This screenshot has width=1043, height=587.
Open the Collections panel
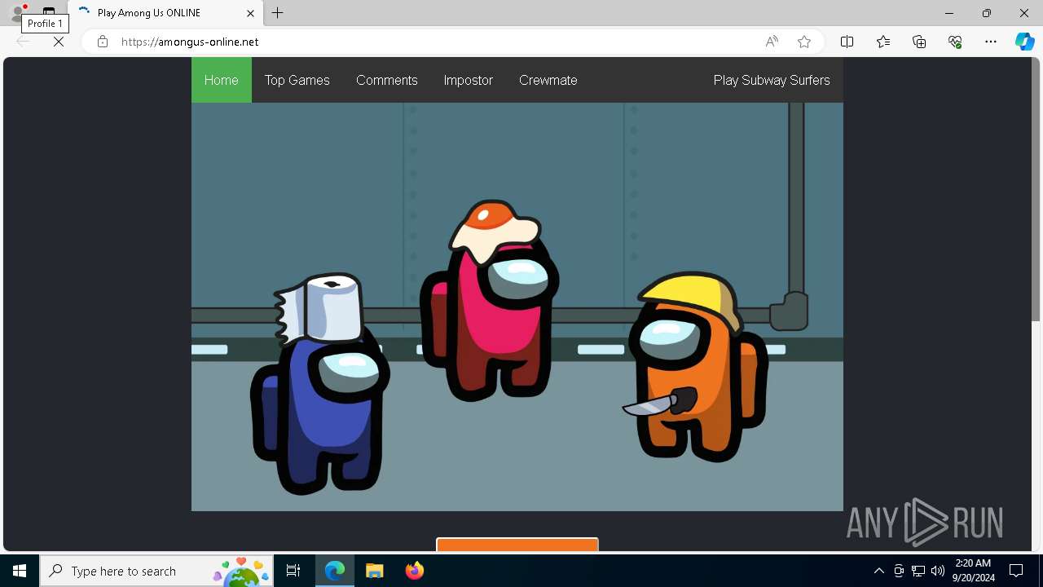click(x=919, y=42)
